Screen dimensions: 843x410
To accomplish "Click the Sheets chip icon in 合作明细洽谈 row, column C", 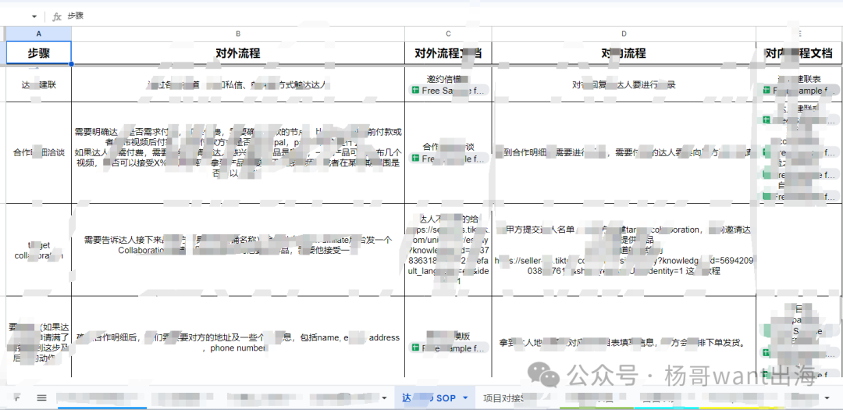I will [x=415, y=159].
